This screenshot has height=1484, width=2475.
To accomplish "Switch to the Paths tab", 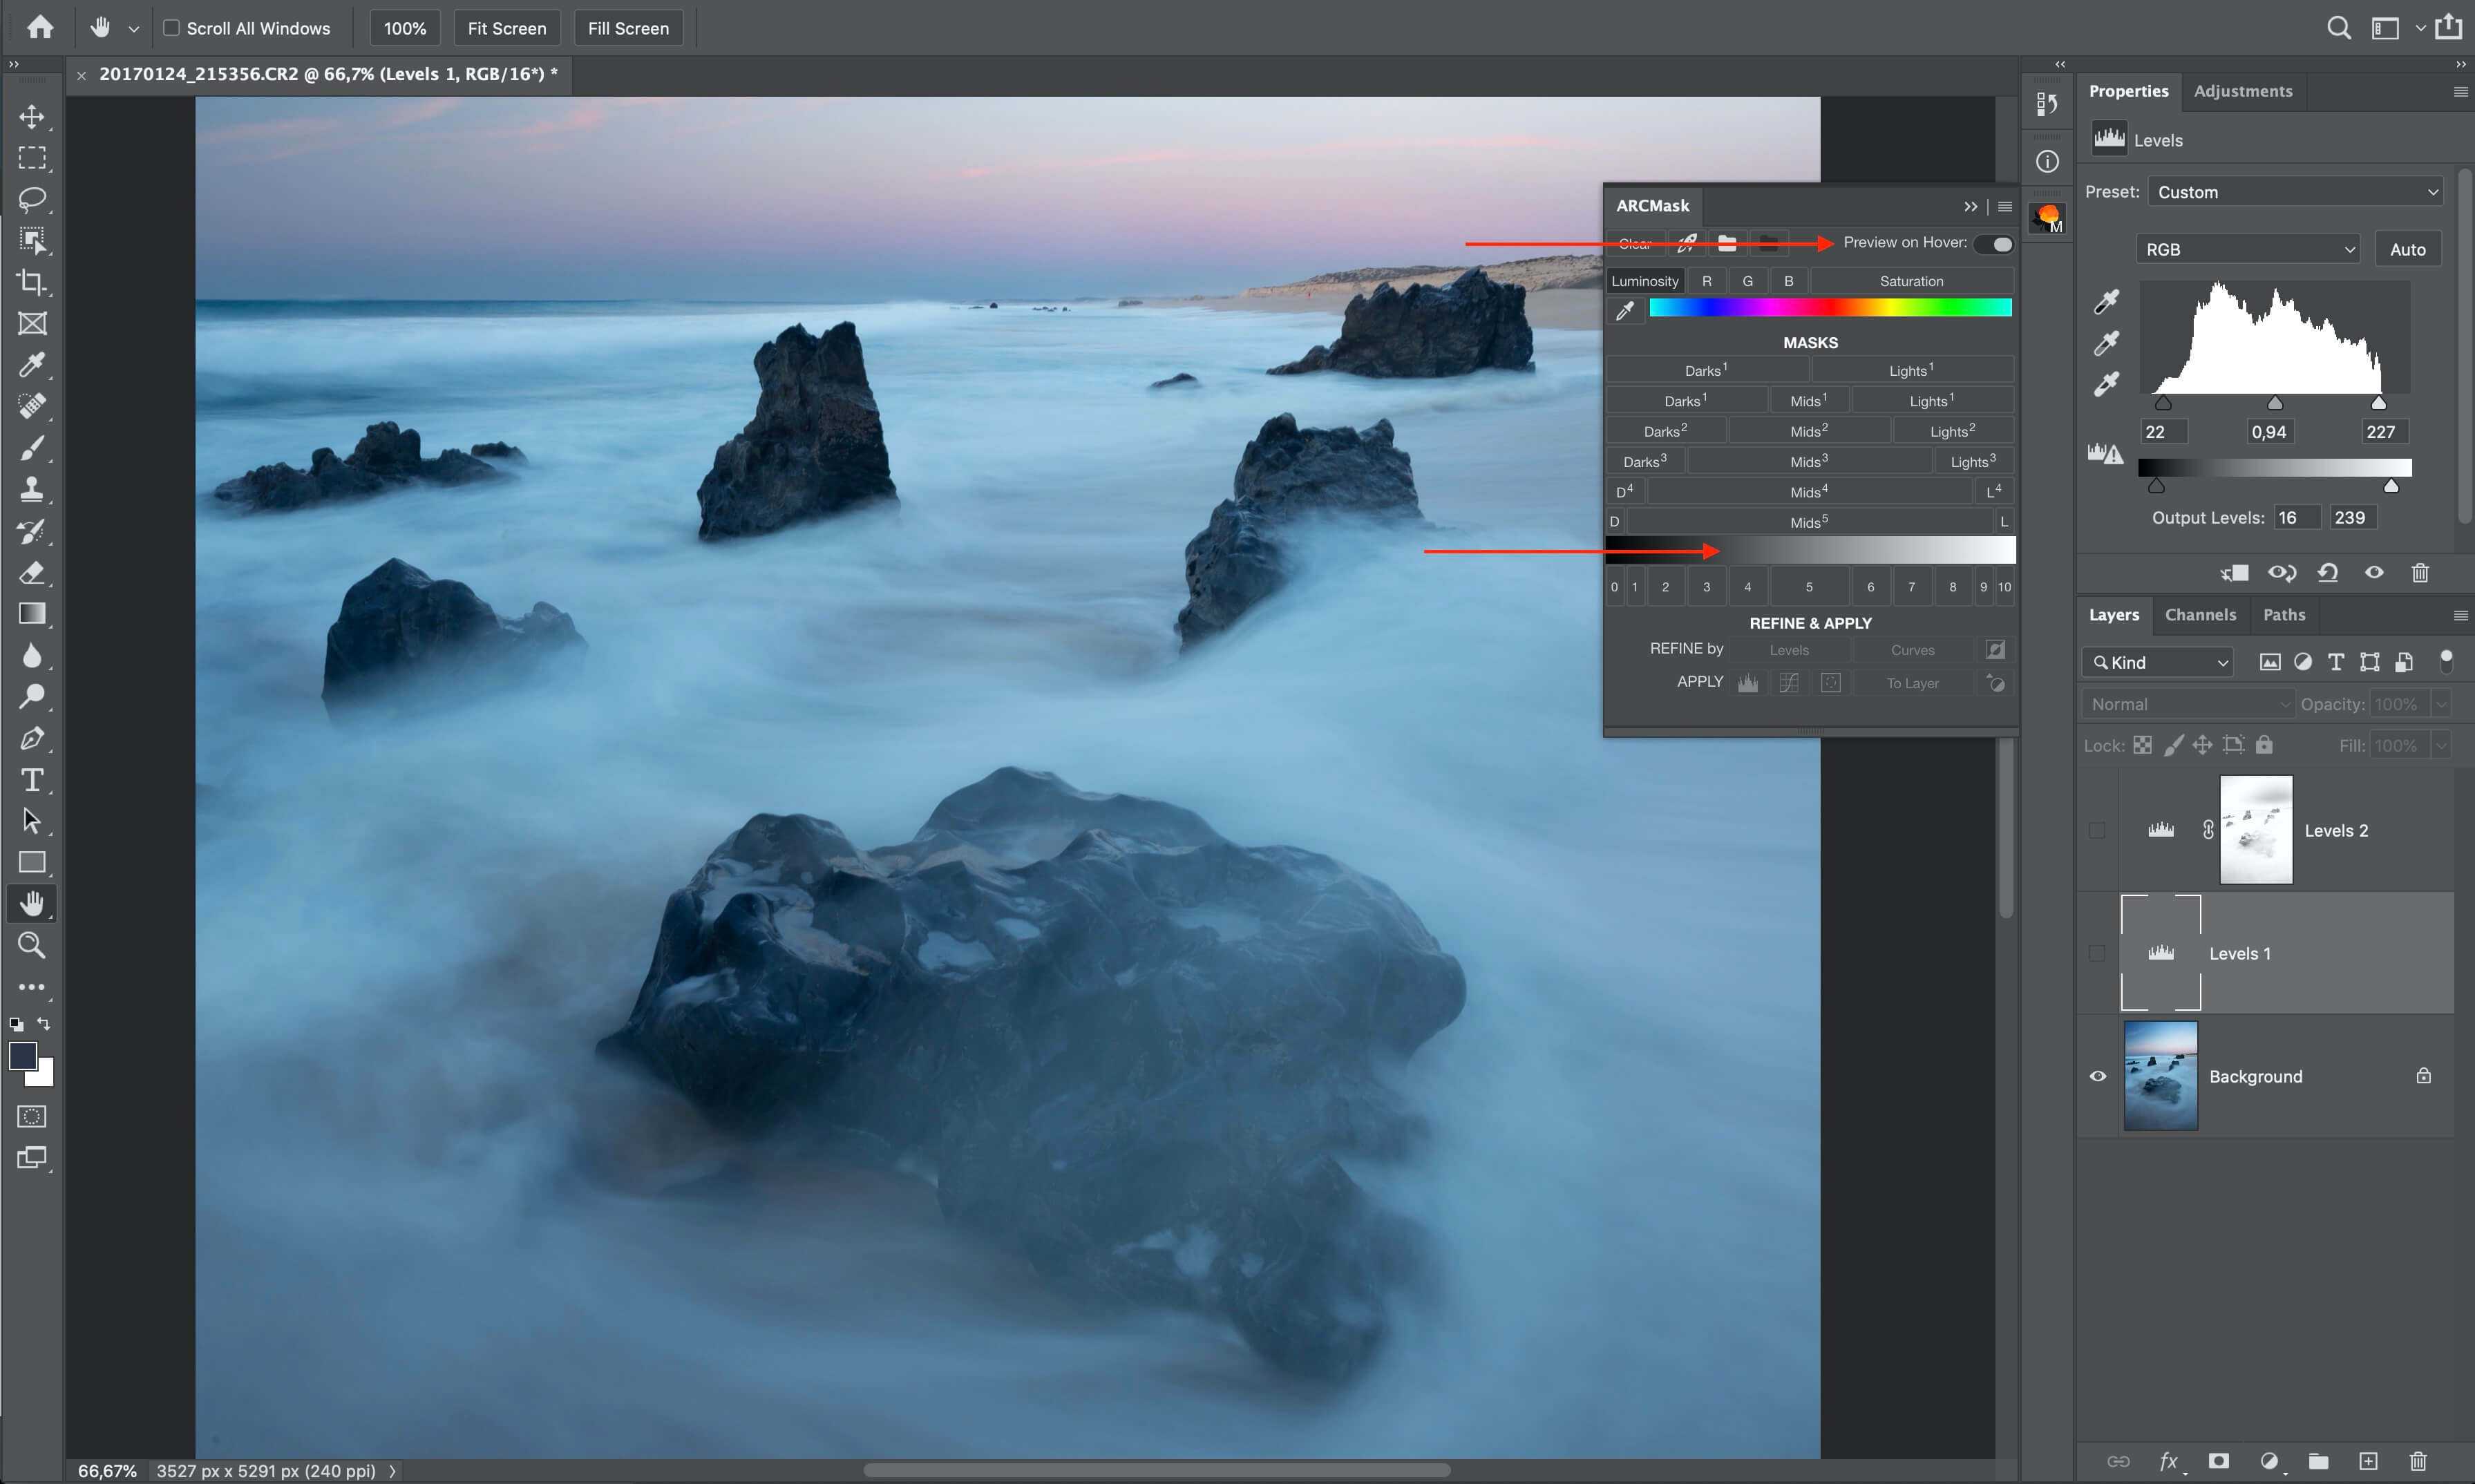I will pos(2284,615).
